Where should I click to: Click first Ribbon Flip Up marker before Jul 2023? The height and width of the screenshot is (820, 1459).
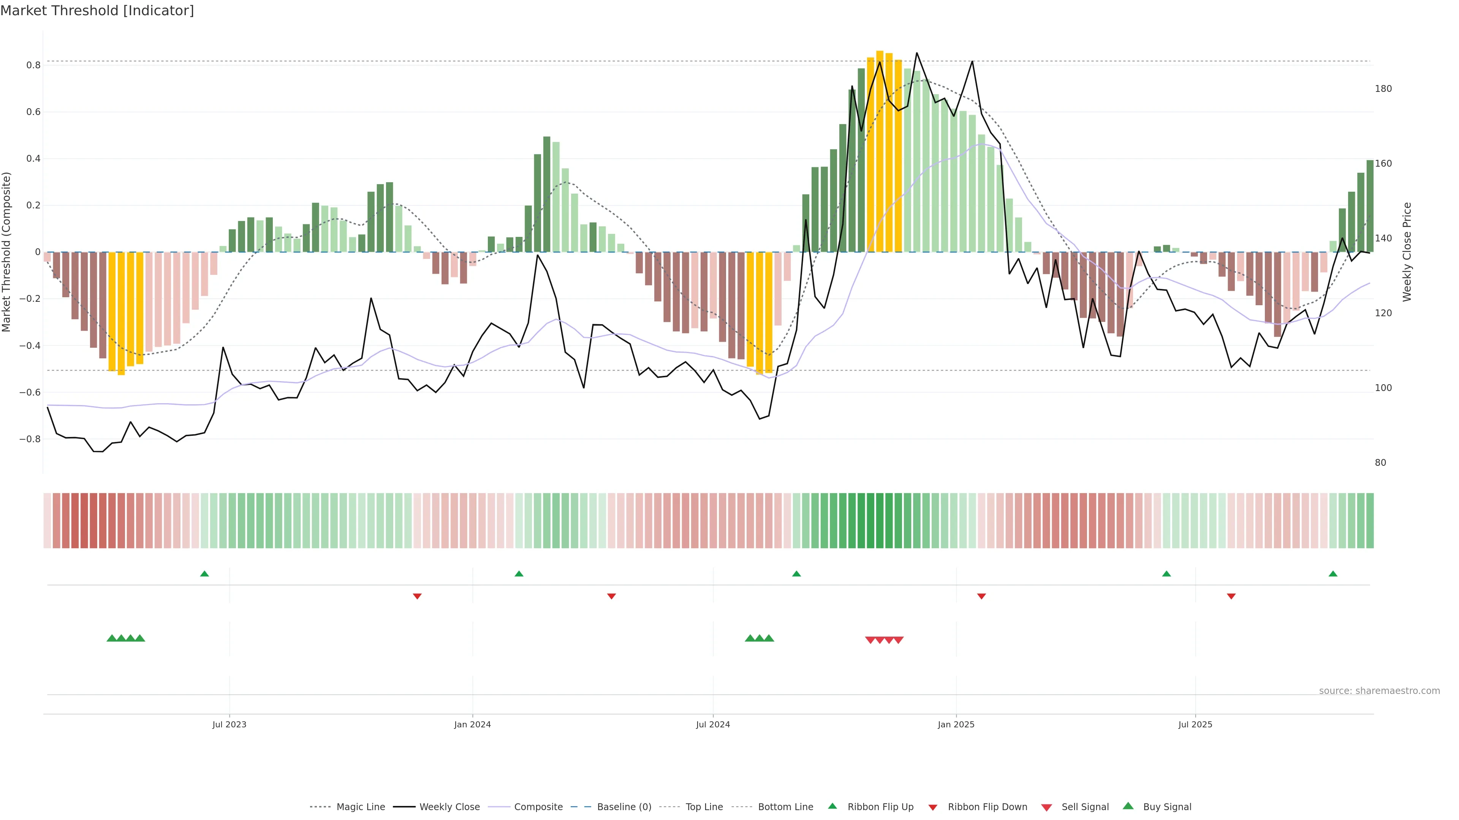(x=204, y=574)
